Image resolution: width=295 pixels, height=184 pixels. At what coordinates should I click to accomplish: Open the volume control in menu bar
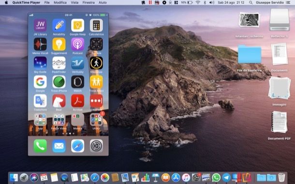point(212,2)
